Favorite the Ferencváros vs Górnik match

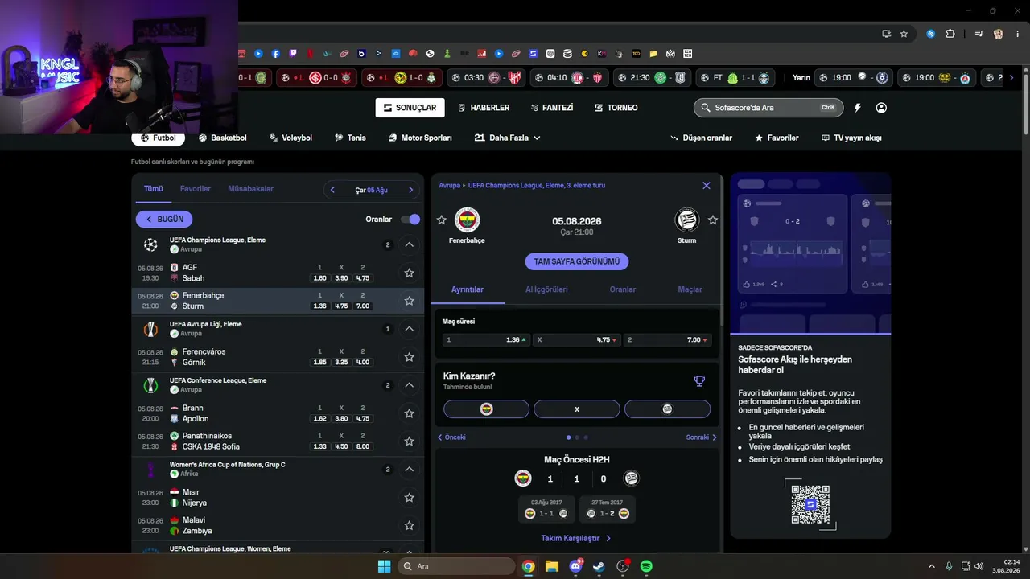point(409,357)
